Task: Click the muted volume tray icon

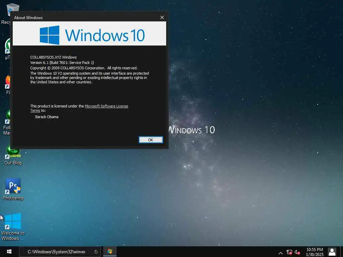Action: pyautogui.click(x=297, y=252)
